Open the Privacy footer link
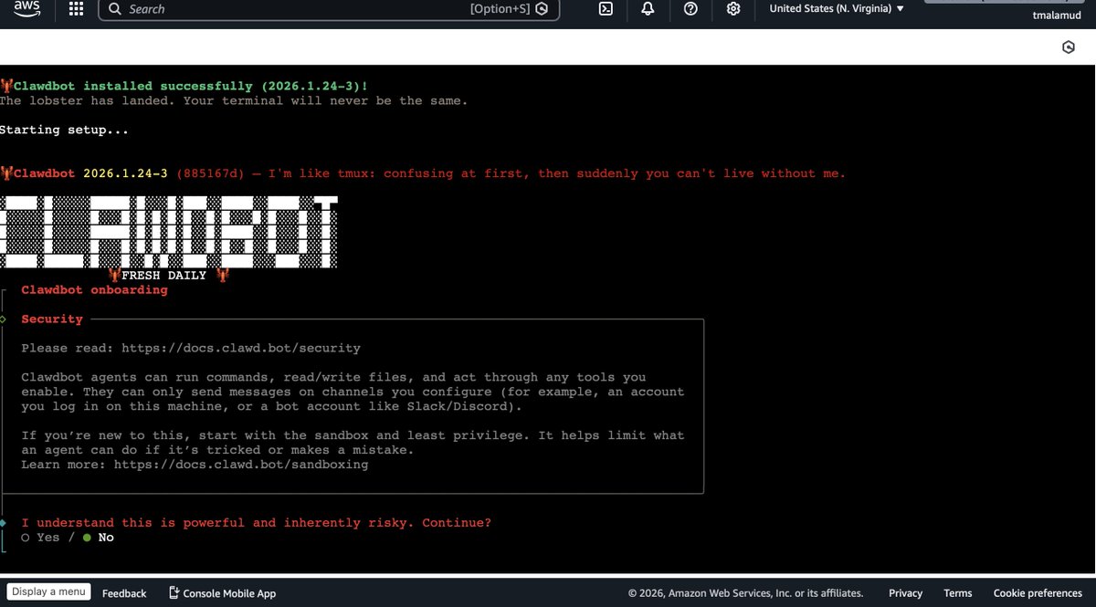 pyautogui.click(x=905, y=593)
